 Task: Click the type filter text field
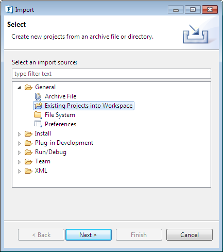click(x=111, y=74)
